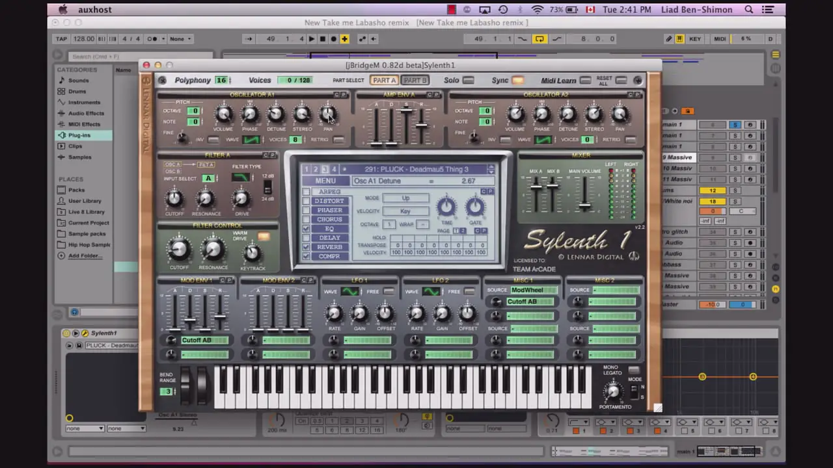The height and width of the screenshot is (468, 833).
Task: Click the Oscillator A1 Detune knob
Action: 276,114
